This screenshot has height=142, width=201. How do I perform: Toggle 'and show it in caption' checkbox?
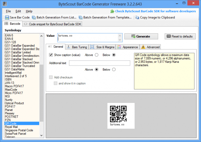click(56, 83)
